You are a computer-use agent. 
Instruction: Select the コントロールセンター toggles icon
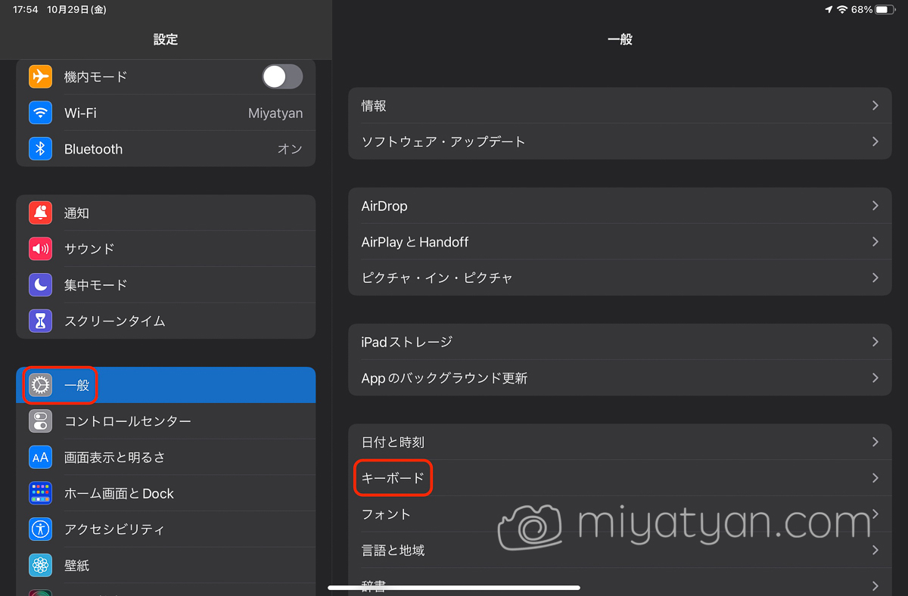click(x=40, y=421)
